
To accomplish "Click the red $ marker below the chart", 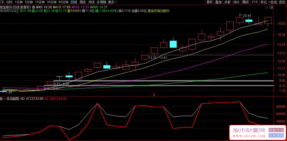I will (154, 95).
